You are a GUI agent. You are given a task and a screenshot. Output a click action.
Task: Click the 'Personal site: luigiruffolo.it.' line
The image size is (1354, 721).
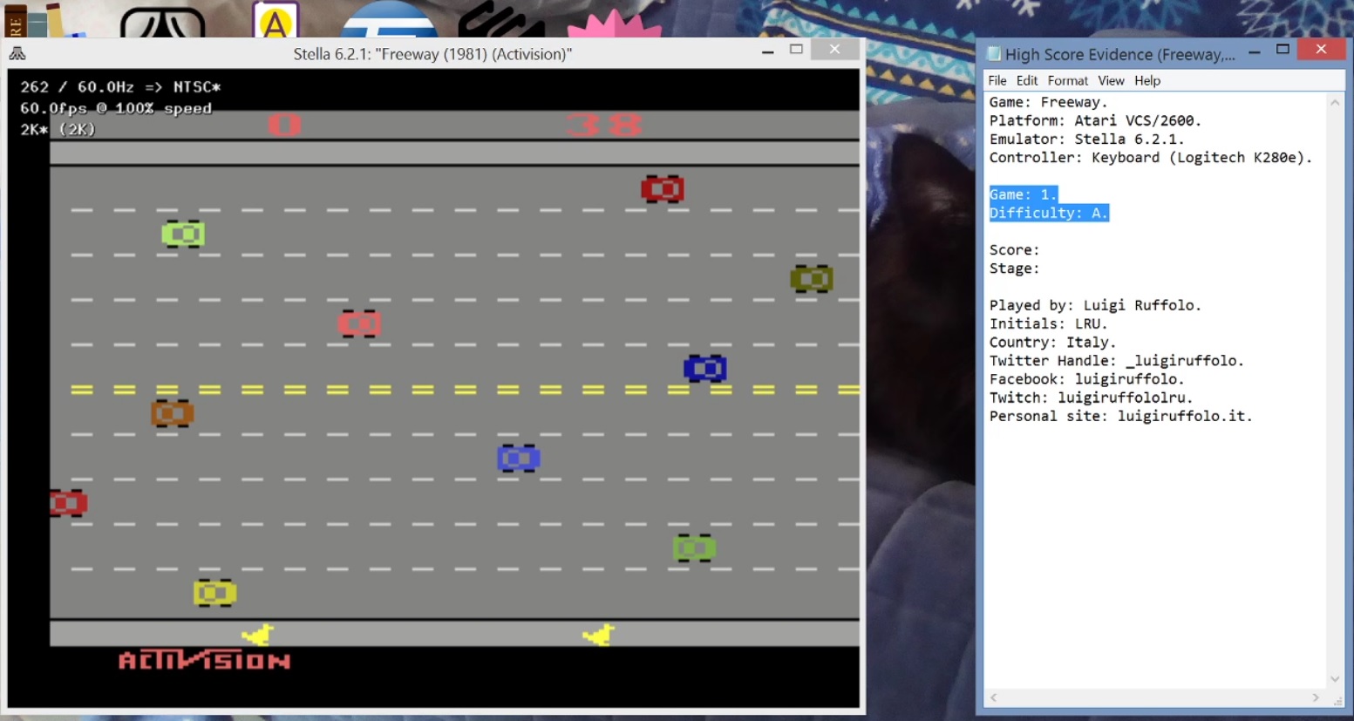[1120, 416]
